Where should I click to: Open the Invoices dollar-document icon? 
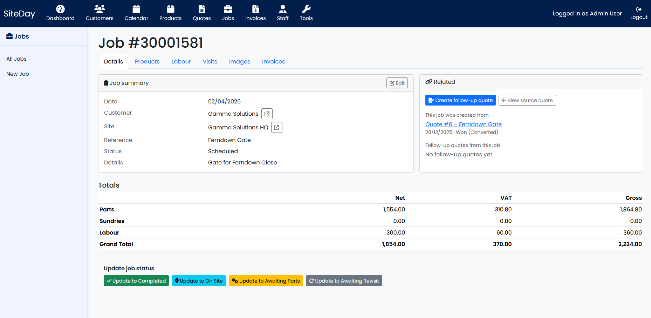pos(255,9)
